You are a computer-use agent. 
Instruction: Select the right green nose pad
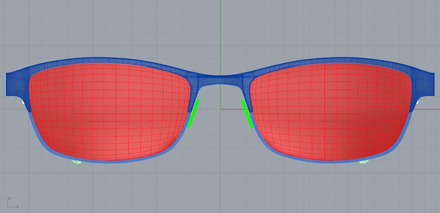[247, 114]
